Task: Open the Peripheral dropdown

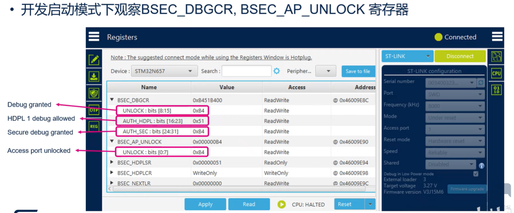Action: point(325,71)
